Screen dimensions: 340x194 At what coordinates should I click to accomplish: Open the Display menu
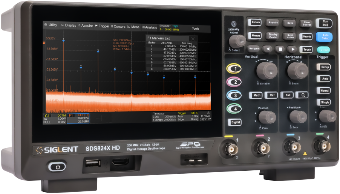pos(69,25)
